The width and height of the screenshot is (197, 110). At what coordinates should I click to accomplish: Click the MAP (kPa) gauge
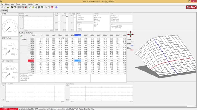10,50
